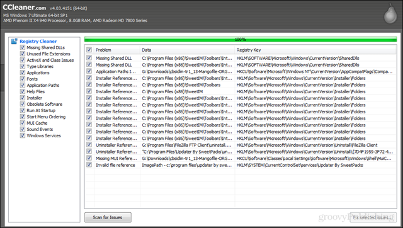Uncheck the Applications option

23,72
